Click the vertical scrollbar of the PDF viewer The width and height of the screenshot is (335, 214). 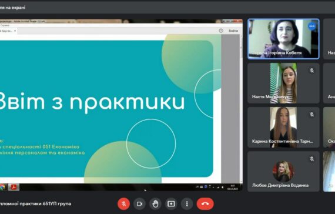241,109
